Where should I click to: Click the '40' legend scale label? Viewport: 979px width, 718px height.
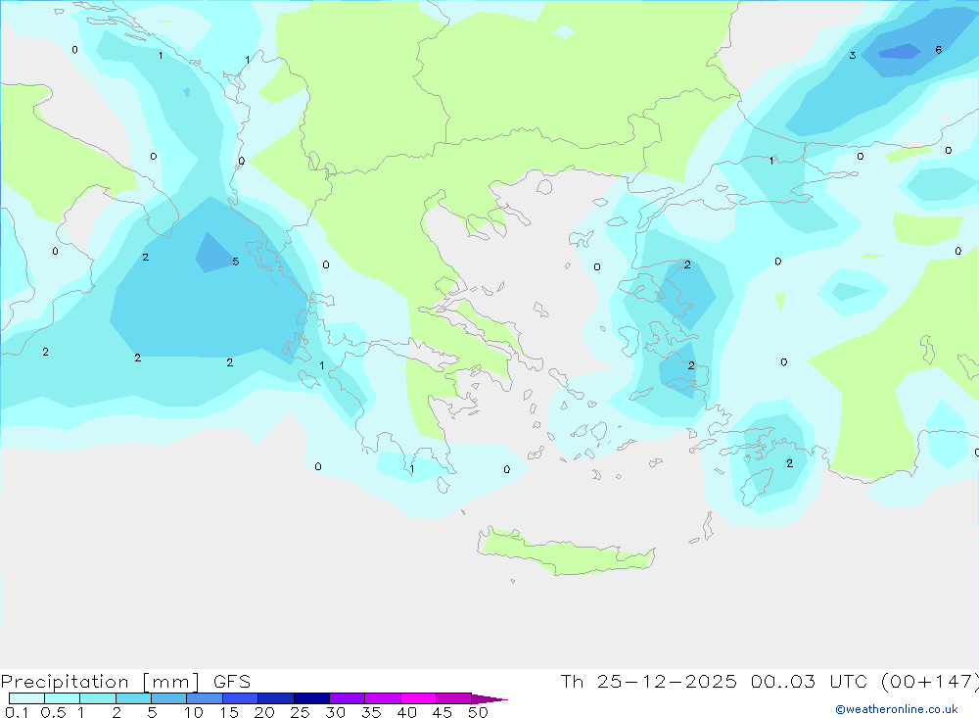[x=407, y=712]
